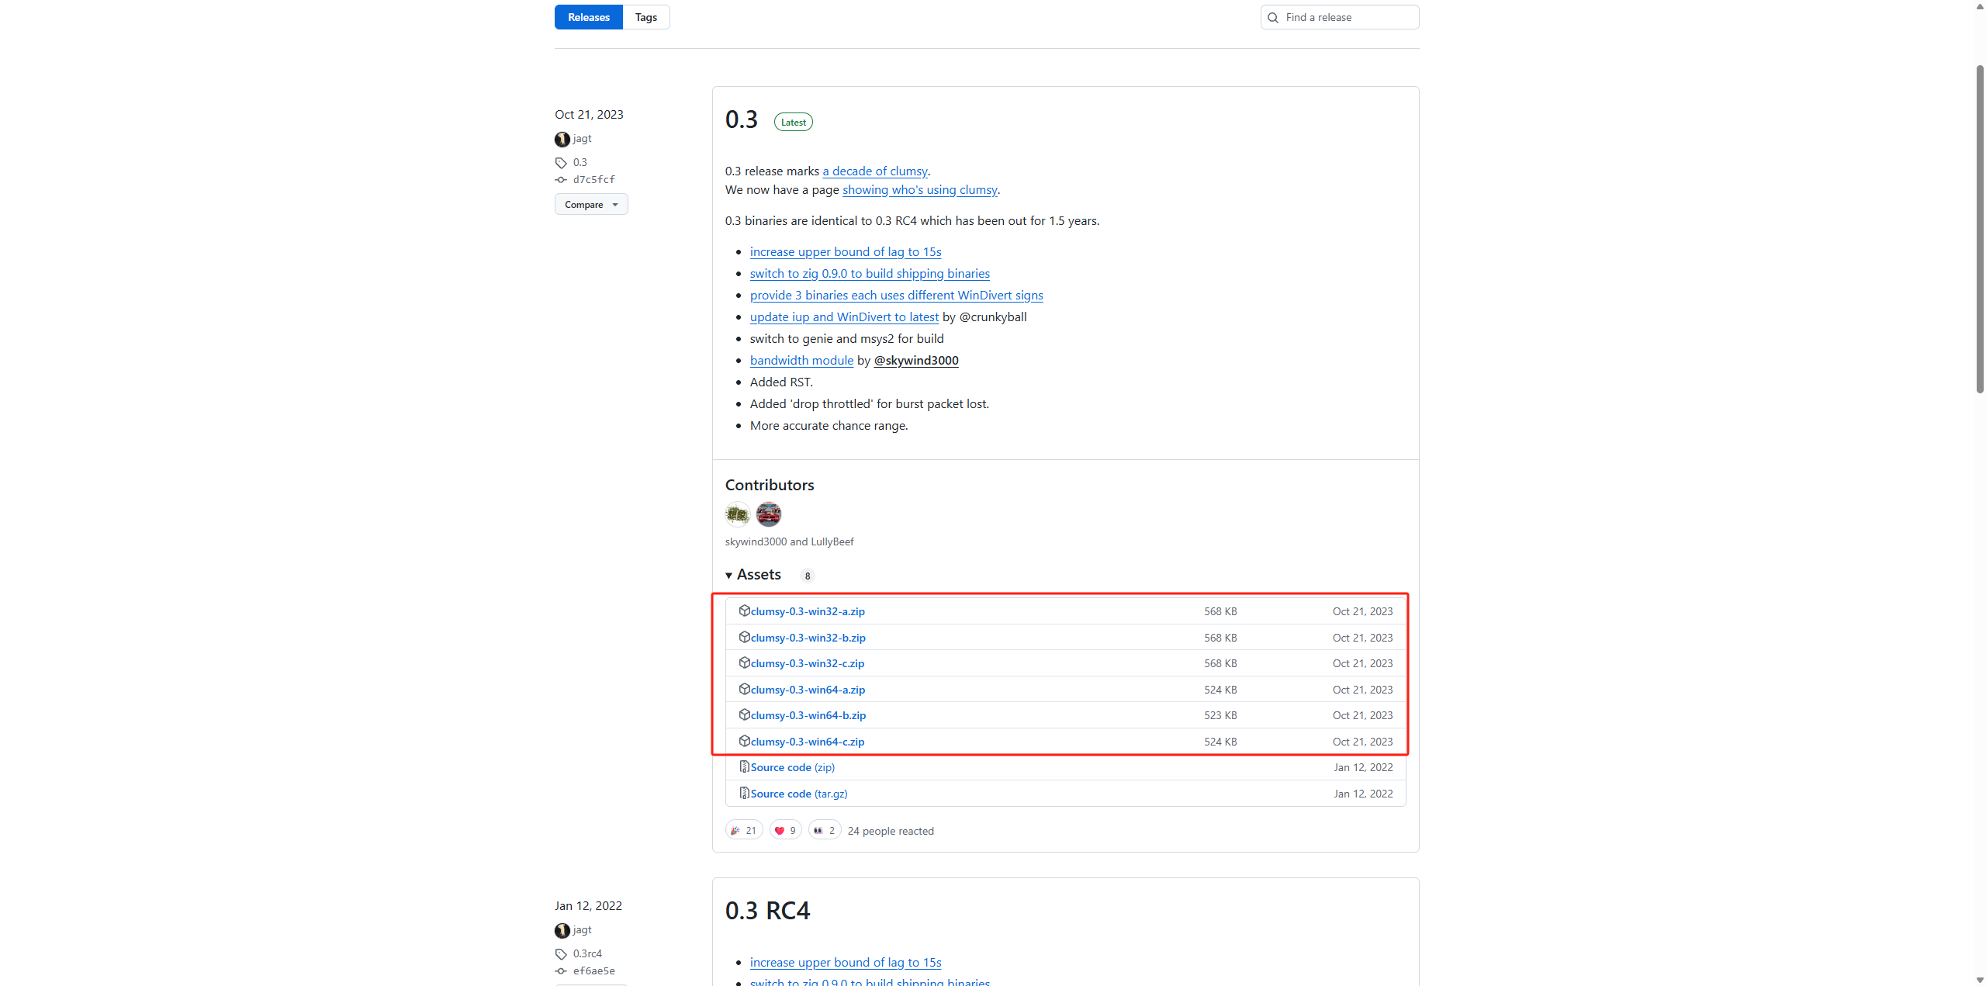
Task: Open LullyBeef's contributor avatar
Action: (769, 514)
